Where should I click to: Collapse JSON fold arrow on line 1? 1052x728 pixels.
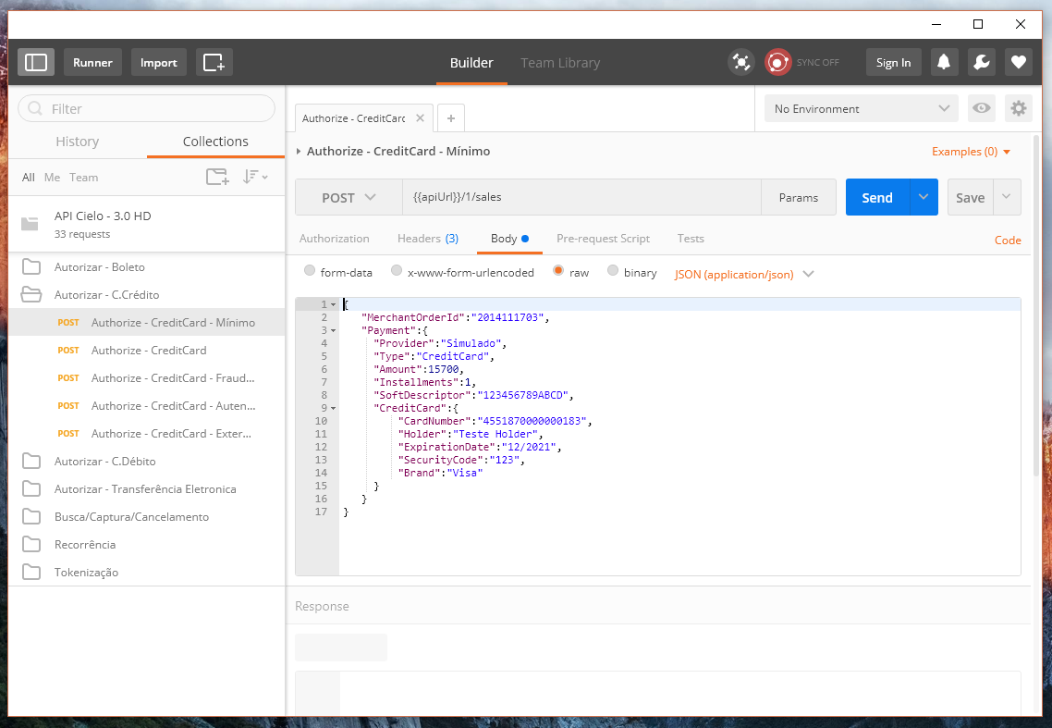point(334,304)
